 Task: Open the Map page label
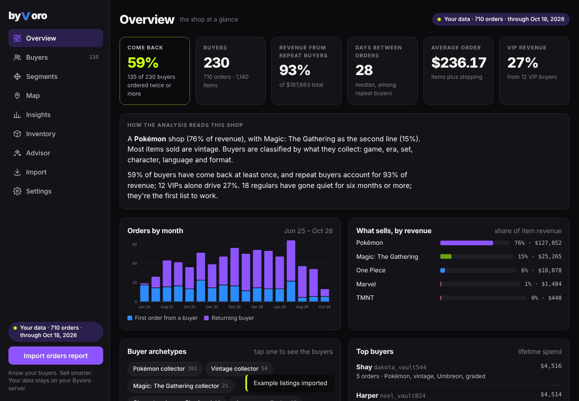click(x=33, y=96)
